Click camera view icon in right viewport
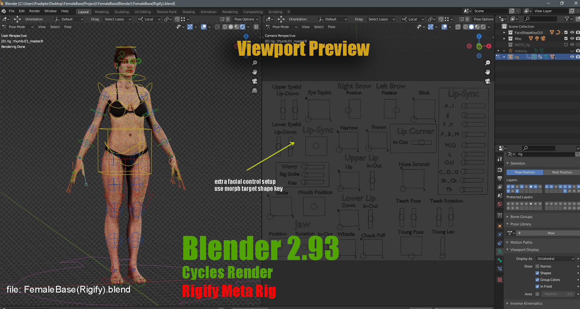 coord(487,81)
